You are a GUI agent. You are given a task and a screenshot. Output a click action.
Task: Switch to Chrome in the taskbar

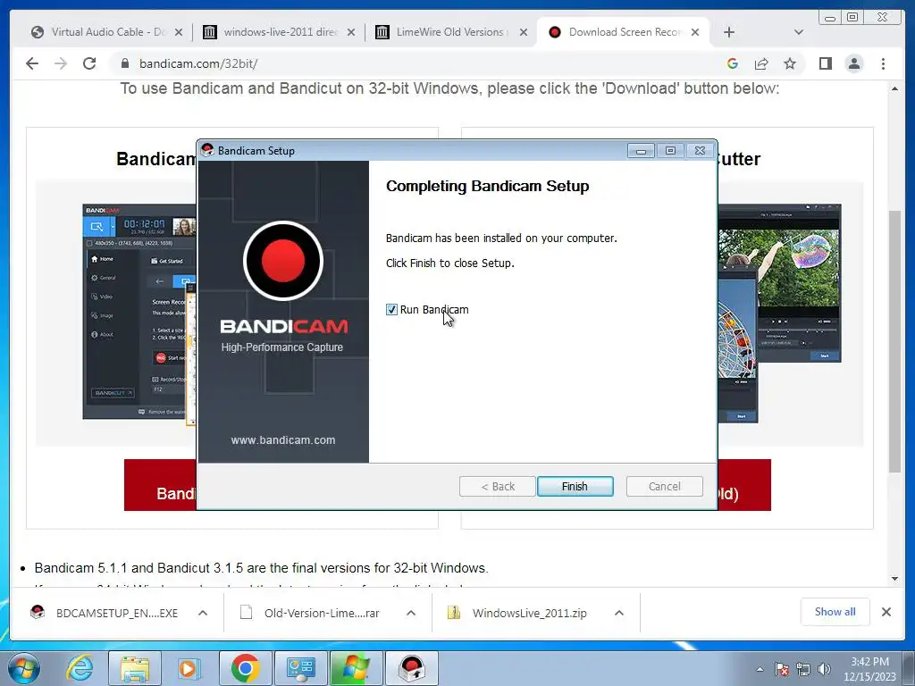(245, 668)
